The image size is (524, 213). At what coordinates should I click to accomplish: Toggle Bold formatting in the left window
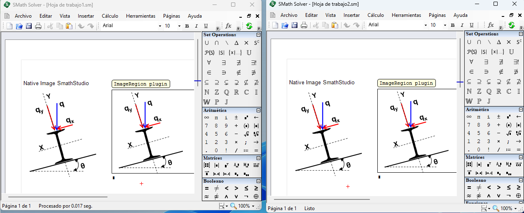[x=187, y=26]
